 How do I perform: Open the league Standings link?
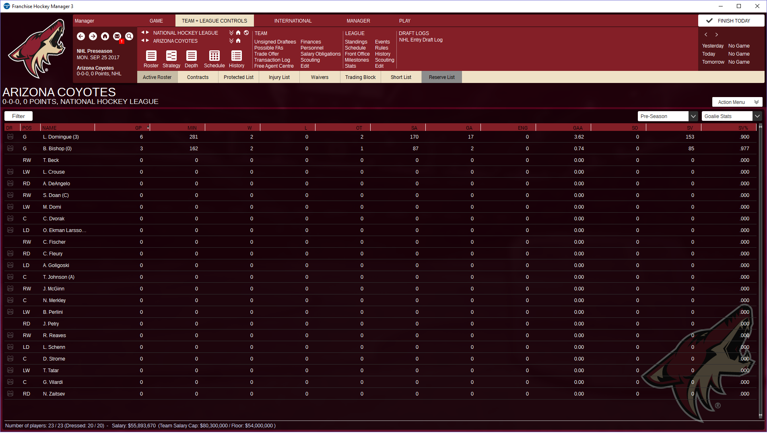356,42
